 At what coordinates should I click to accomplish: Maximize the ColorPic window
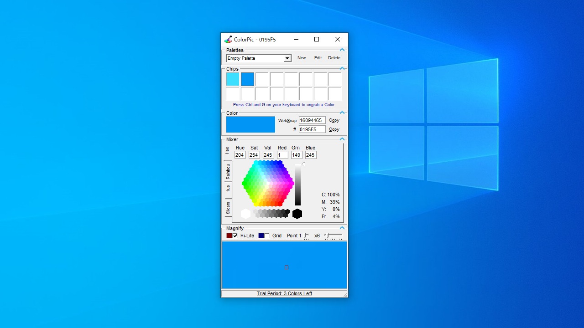317,39
